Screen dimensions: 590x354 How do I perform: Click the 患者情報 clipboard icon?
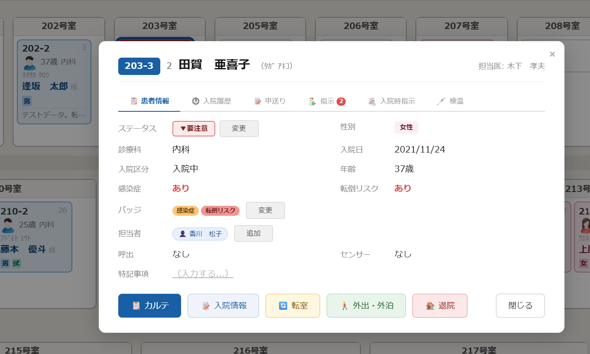pyautogui.click(x=134, y=101)
